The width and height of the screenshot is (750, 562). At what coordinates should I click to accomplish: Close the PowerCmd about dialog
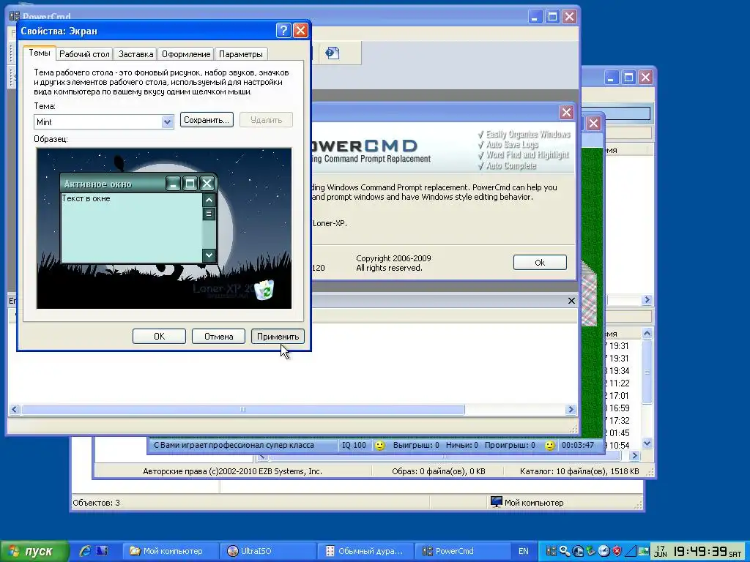pyautogui.click(x=566, y=112)
